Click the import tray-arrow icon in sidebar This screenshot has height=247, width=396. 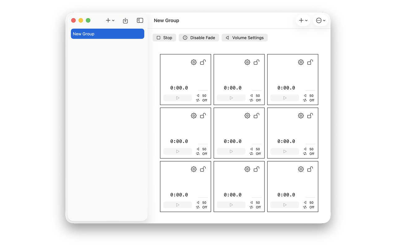(125, 20)
